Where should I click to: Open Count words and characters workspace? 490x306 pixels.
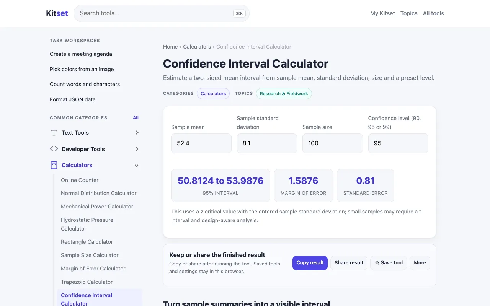[x=85, y=84]
